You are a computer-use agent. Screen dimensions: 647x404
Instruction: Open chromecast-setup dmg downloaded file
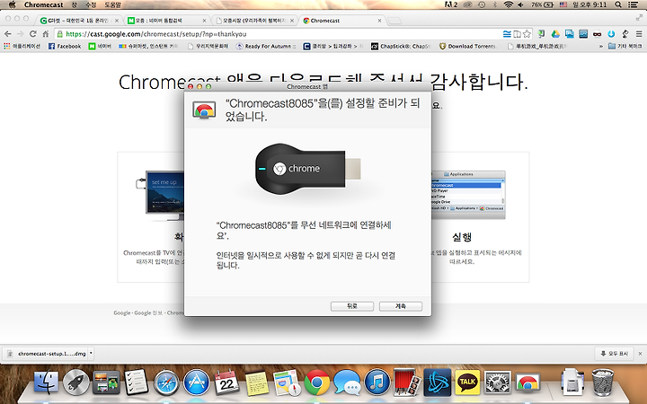tap(48, 354)
